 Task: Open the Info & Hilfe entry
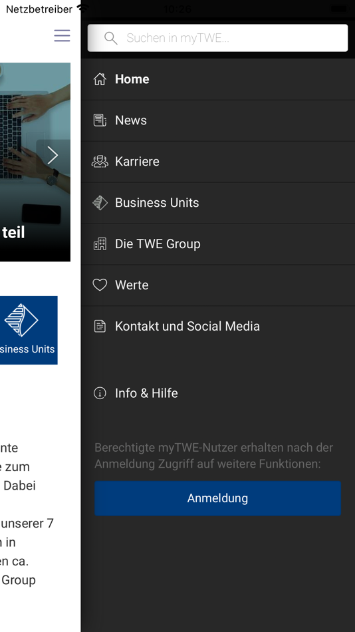point(217,393)
